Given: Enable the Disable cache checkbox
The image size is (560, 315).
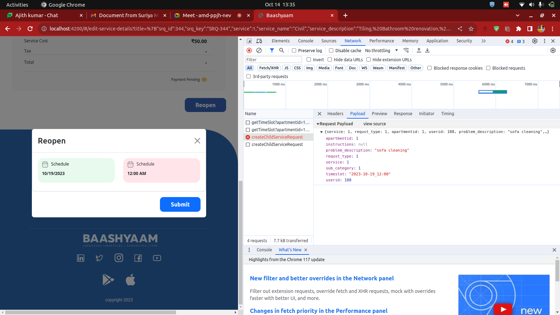Looking at the screenshot, I should (331, 50).
